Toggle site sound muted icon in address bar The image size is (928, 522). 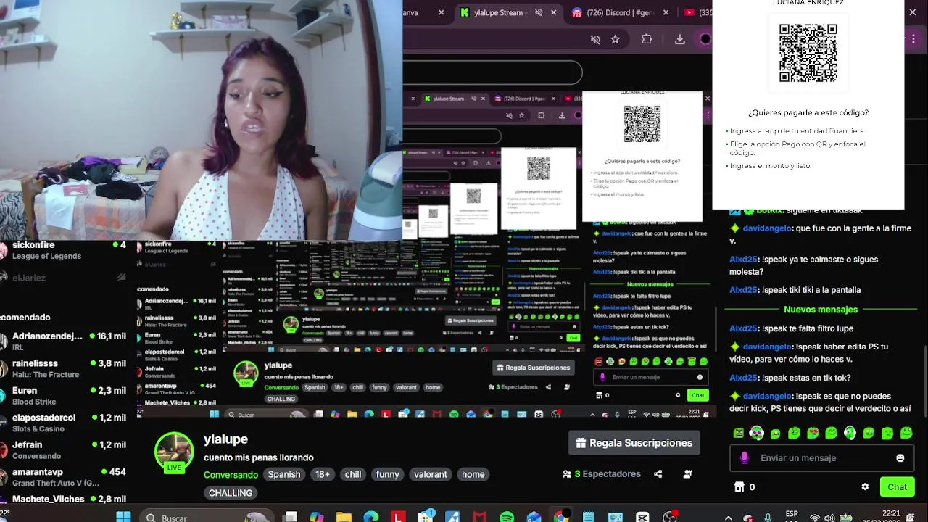click(595, 39)
